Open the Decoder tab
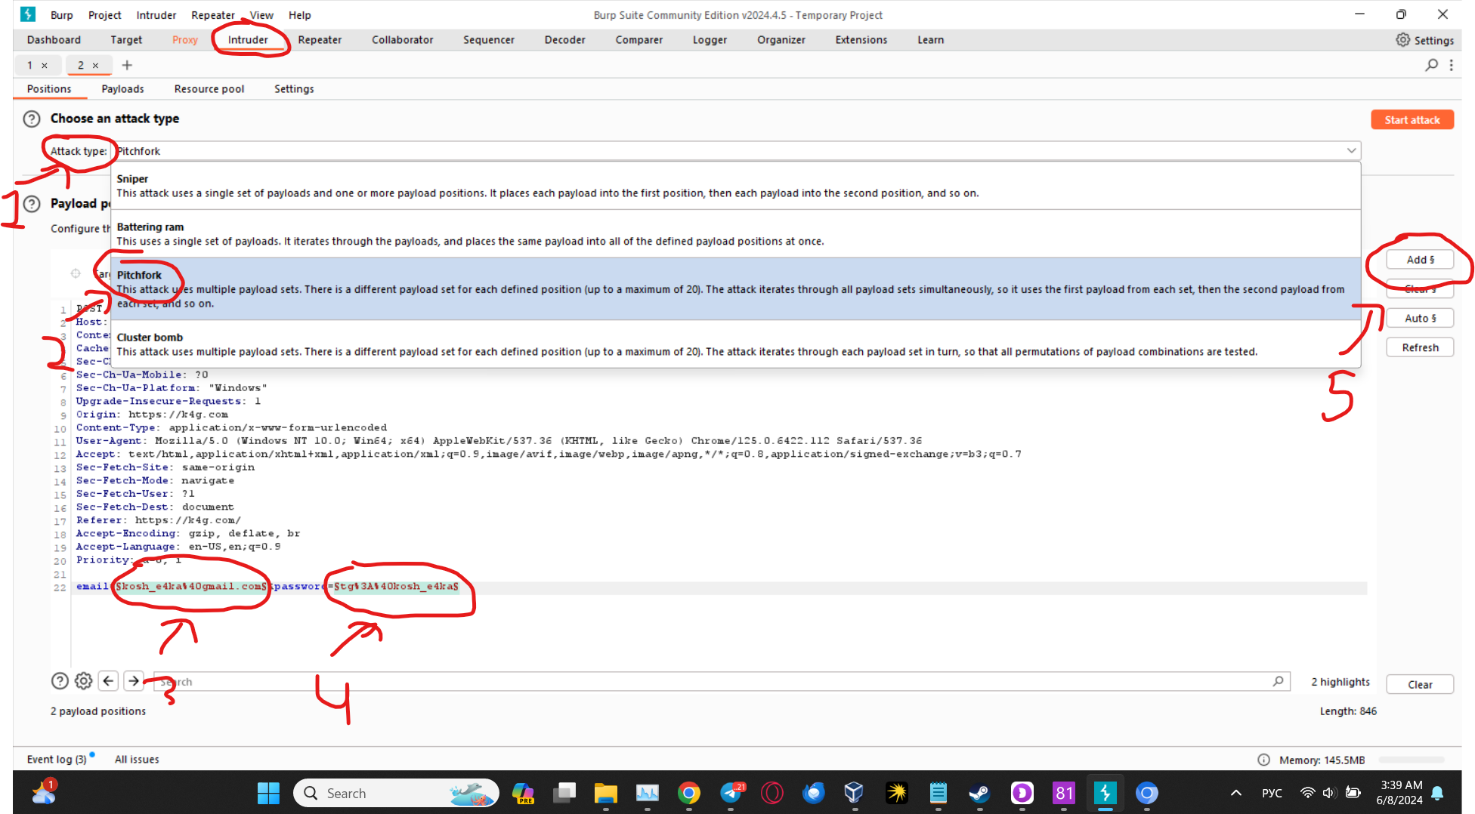Screen dimensions: 1475x814 (565, 40)
